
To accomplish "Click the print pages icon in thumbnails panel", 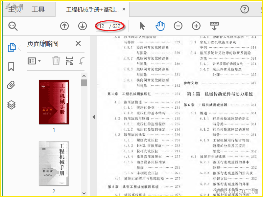I will [69, 61].
